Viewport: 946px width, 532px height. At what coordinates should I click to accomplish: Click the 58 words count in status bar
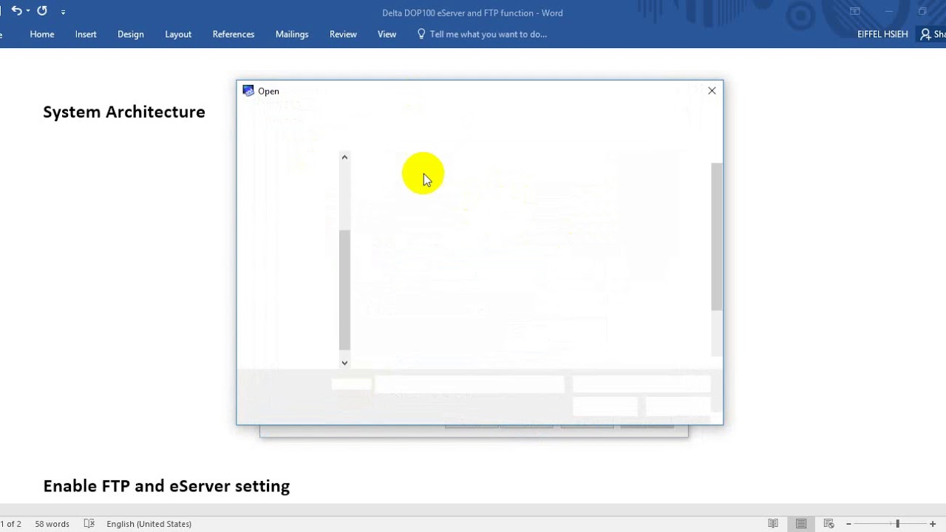click(52, 524)
